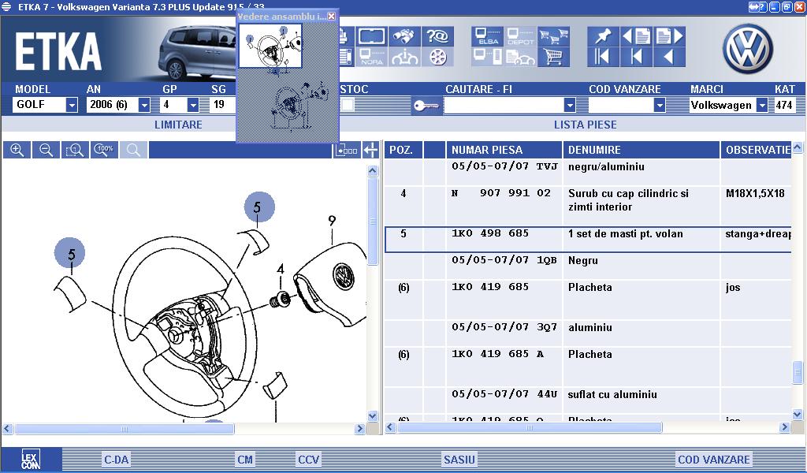
Task: Click the single-bar back arrow icon
Action: click(x=636, y=57)
